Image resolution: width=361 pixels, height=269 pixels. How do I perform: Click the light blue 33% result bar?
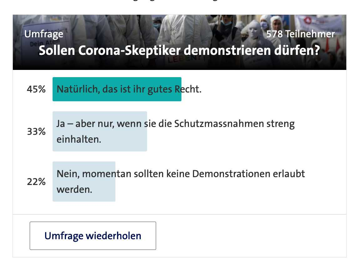100,131
